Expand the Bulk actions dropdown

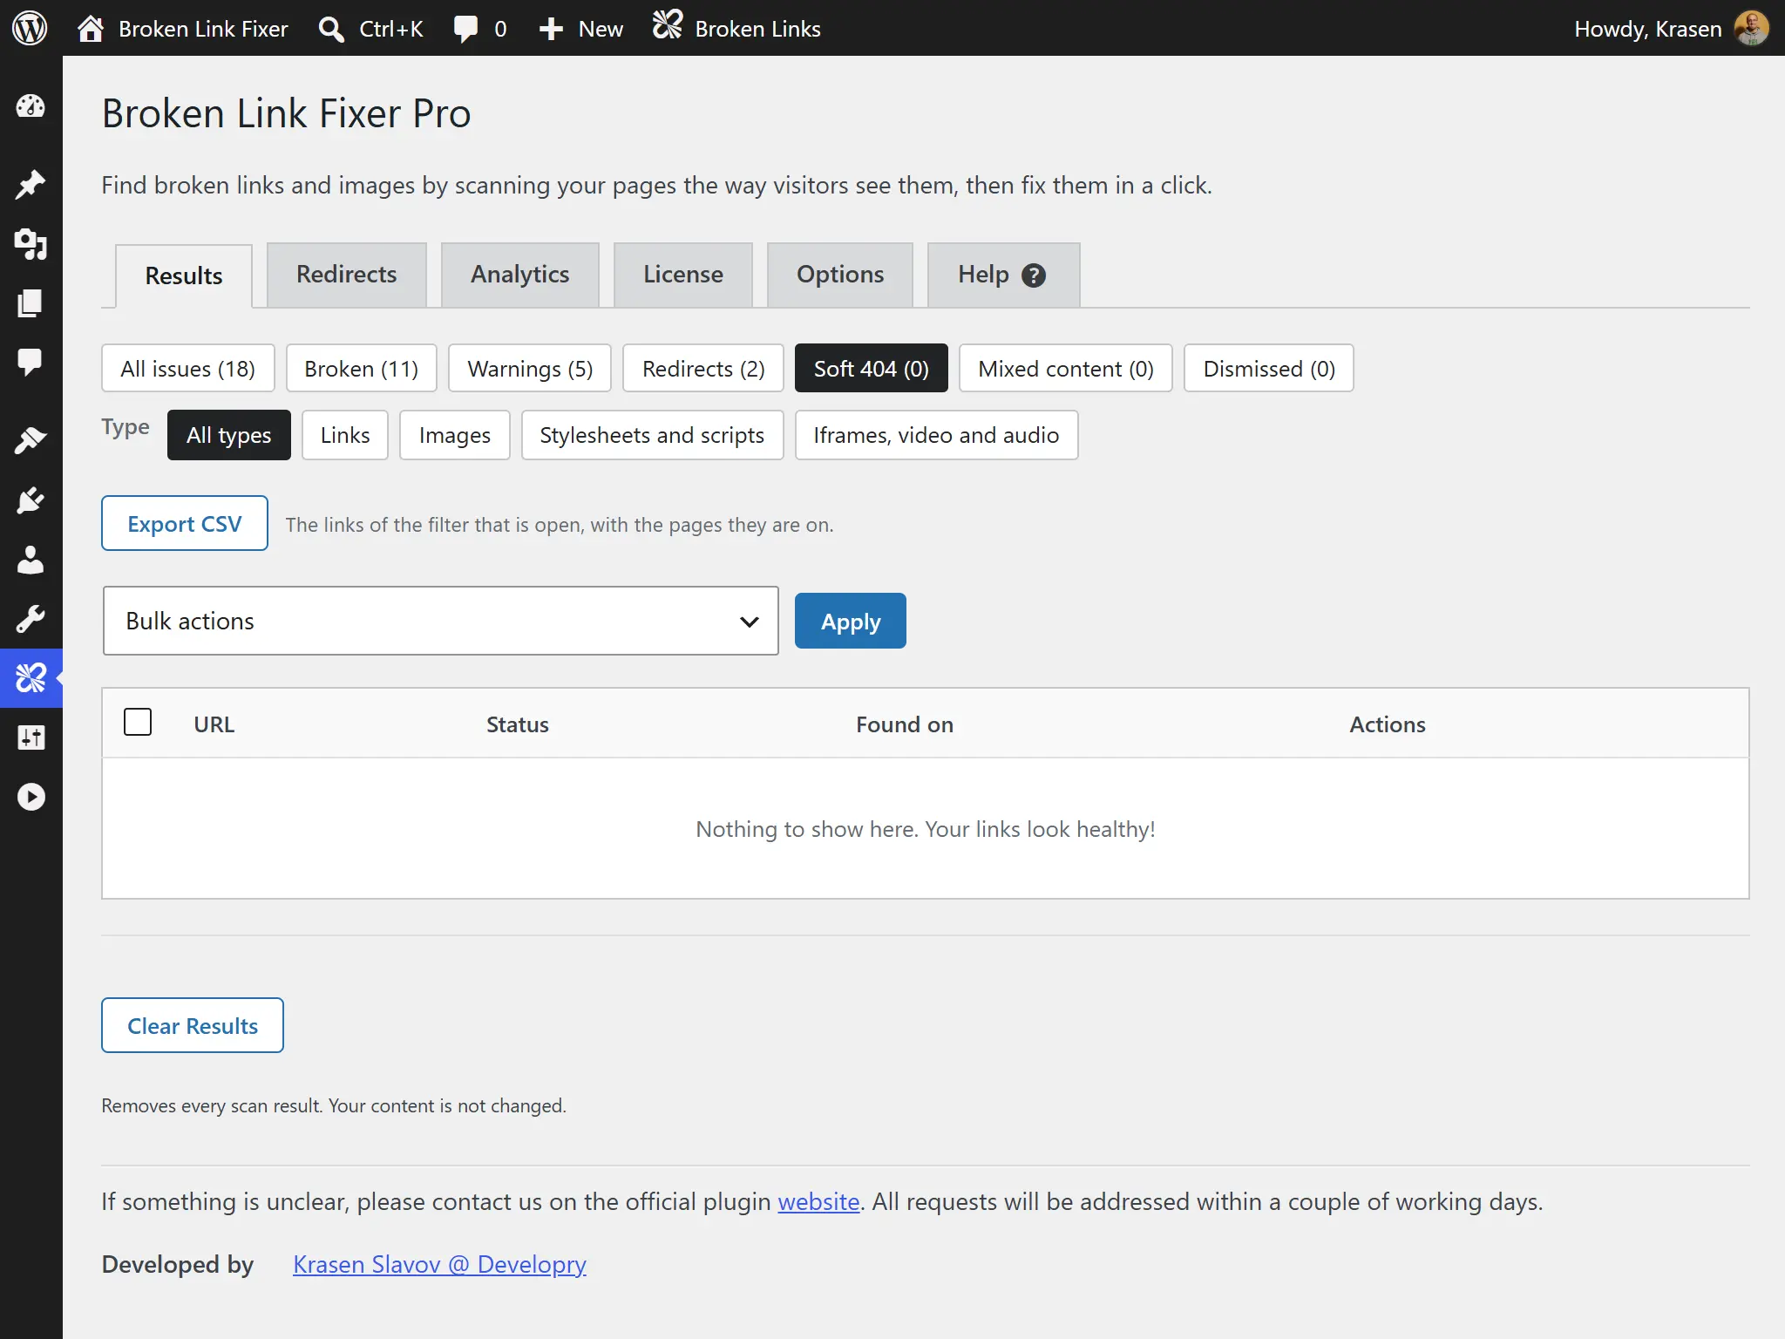click(441, 621)
